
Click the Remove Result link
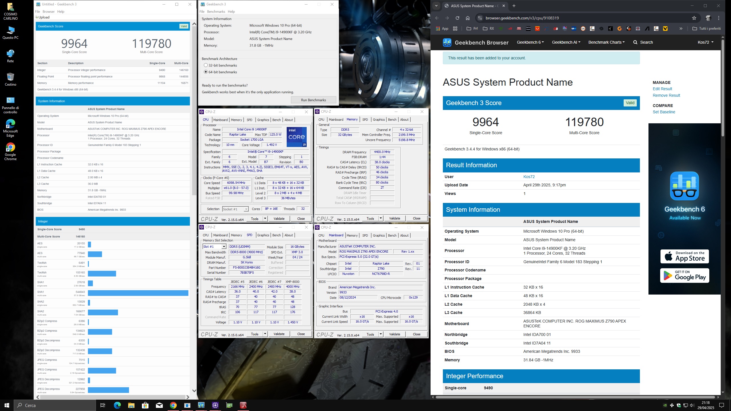tap(666, 95)
